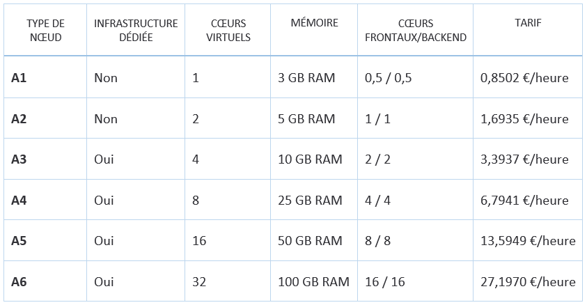Click the 0,8502 €/heure price cell

(x=528, y=77)
